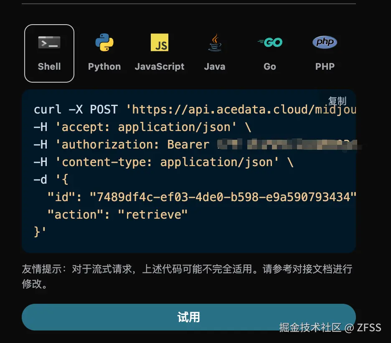Click the 'content-type: application/json' header line
This screenshot has height=343, width=391.
[x=164, y=162]
